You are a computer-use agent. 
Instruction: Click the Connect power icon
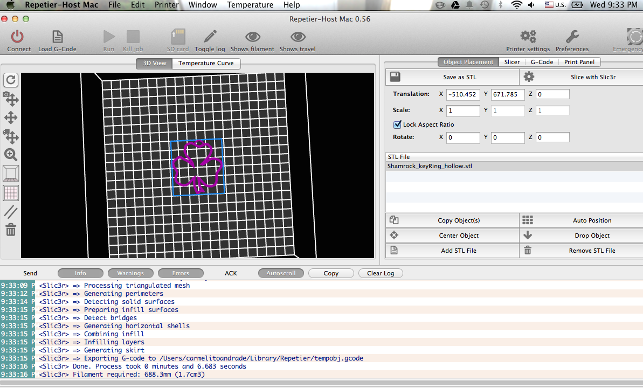point(17,37)
